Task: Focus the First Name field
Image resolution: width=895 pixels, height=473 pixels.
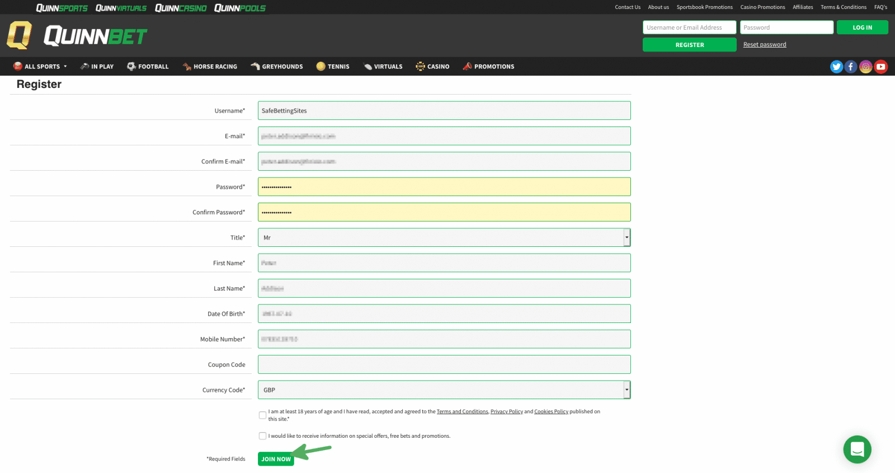Action: click(x=444, y=263)
